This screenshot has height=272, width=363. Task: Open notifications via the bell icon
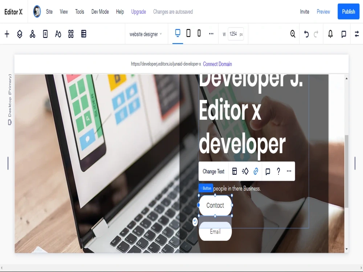pyautogui.click(x=330, y=34)
